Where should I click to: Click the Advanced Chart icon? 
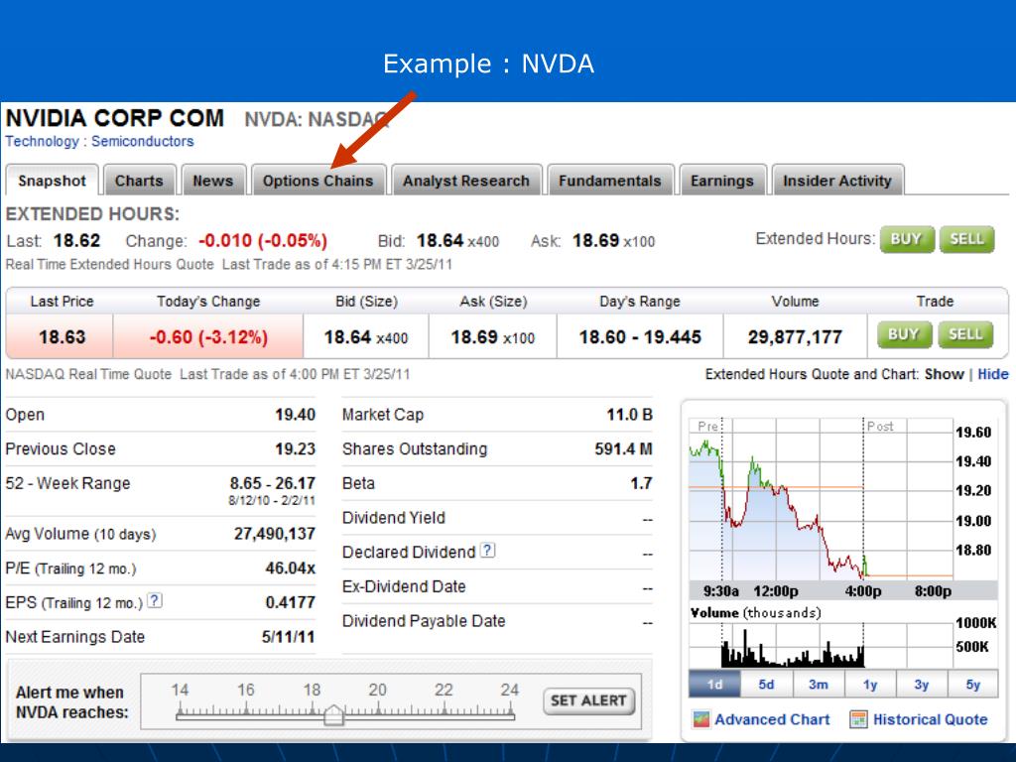700,719
